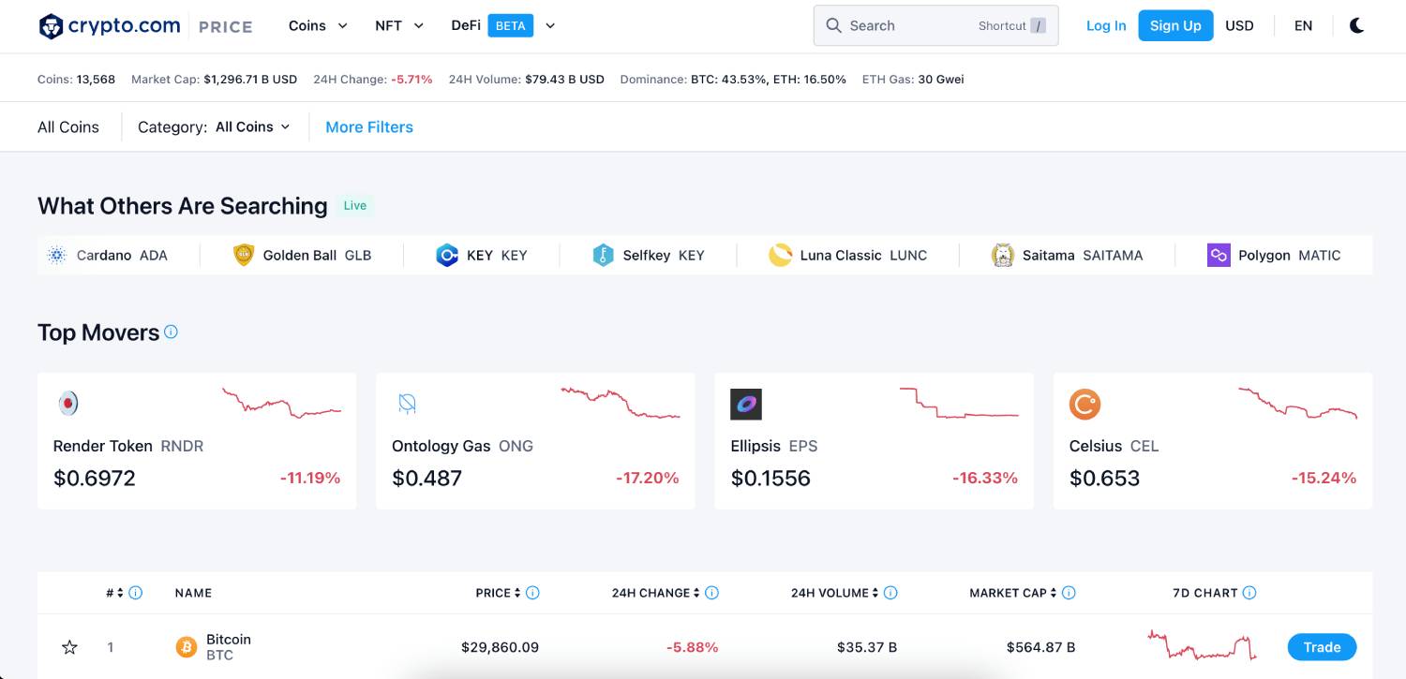Click the Live badge
Screen dimensions: 1406x679
pos(355,205)
